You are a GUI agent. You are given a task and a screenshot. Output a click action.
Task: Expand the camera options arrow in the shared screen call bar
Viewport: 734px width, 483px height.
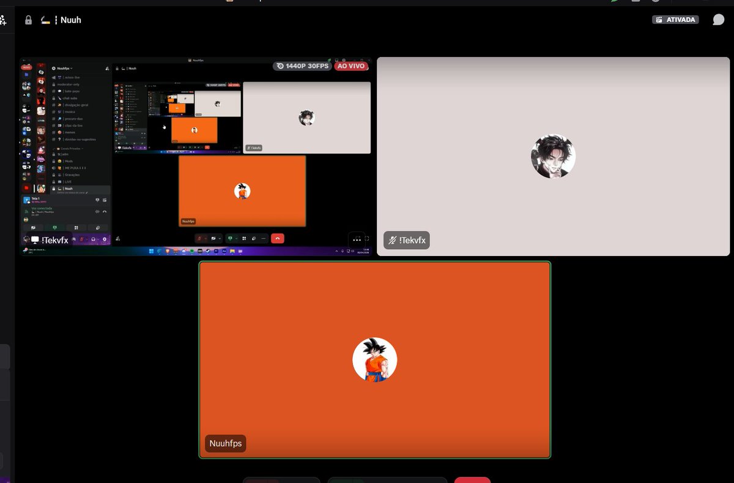220,238
